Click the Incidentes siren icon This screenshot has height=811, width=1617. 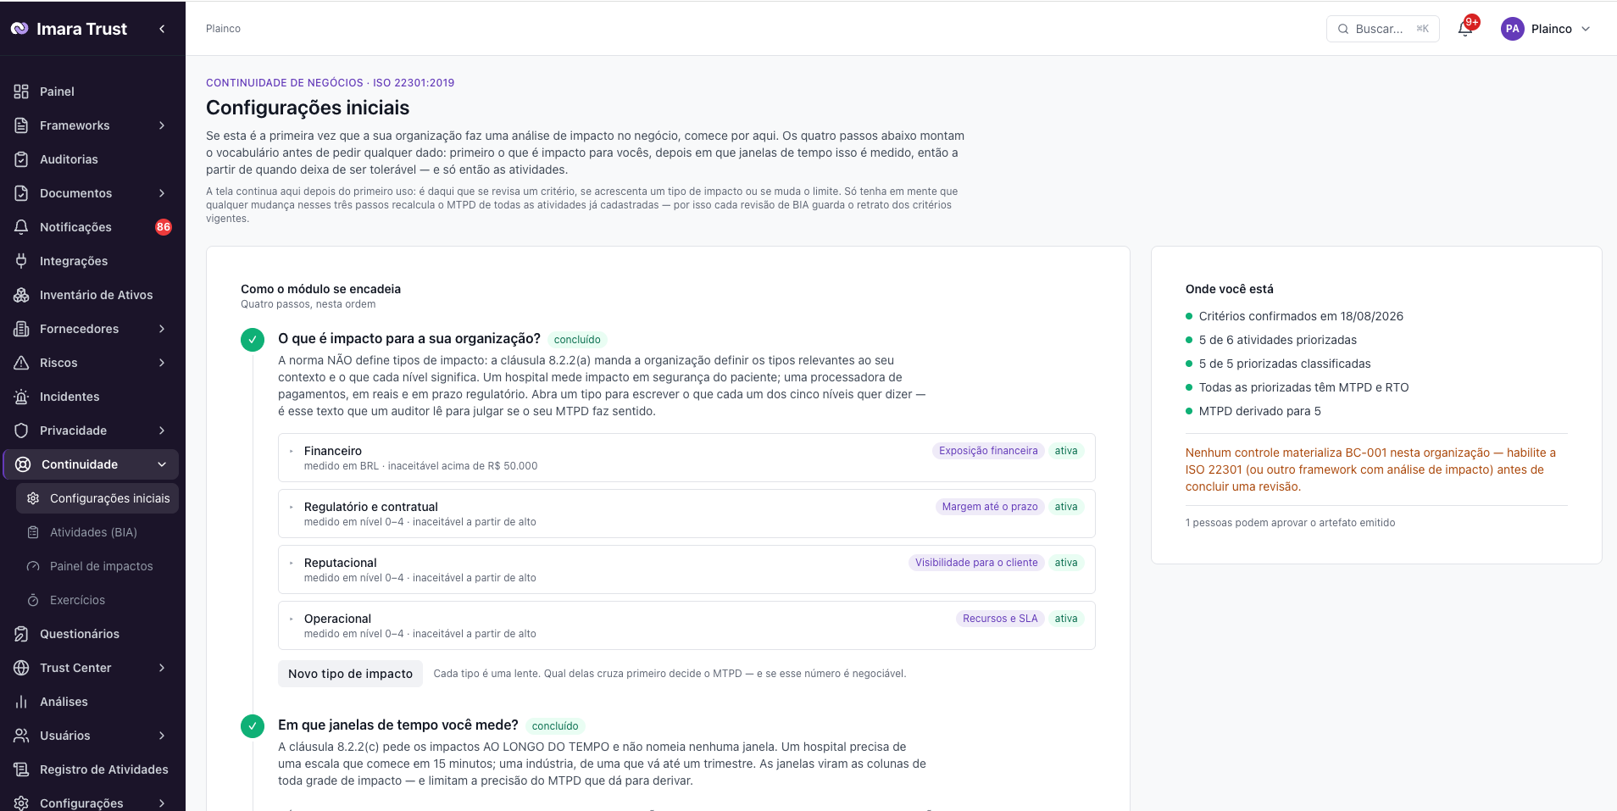[x=21, y=397]
